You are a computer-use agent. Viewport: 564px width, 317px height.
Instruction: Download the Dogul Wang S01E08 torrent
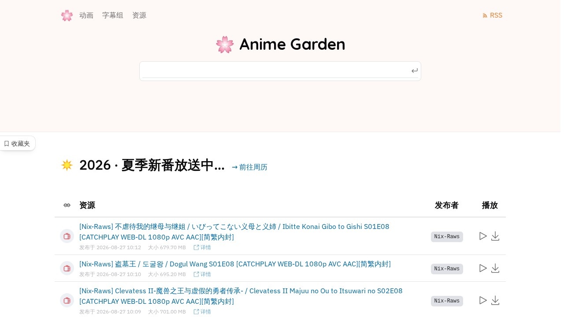pyautogui.click(x=495, y=269)
